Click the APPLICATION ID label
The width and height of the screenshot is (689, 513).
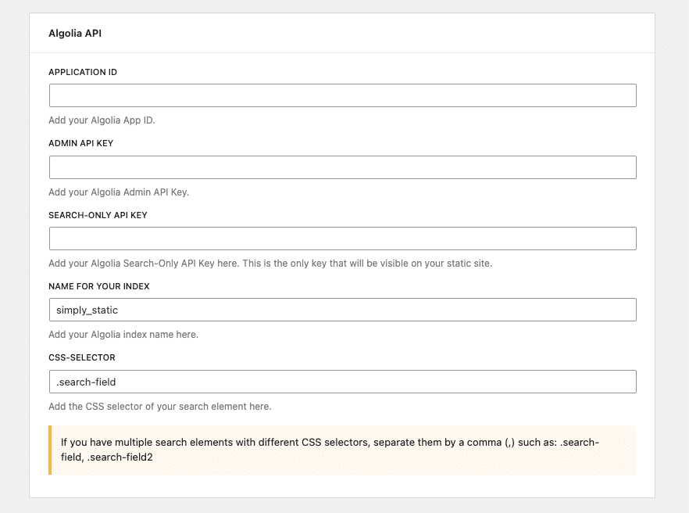83,72
